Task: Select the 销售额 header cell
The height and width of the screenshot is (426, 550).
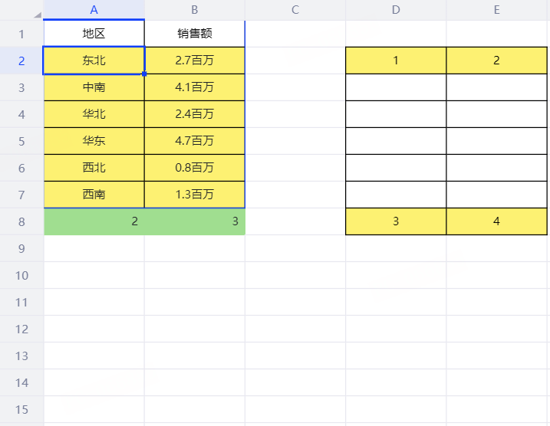Action: pos(195,34)
